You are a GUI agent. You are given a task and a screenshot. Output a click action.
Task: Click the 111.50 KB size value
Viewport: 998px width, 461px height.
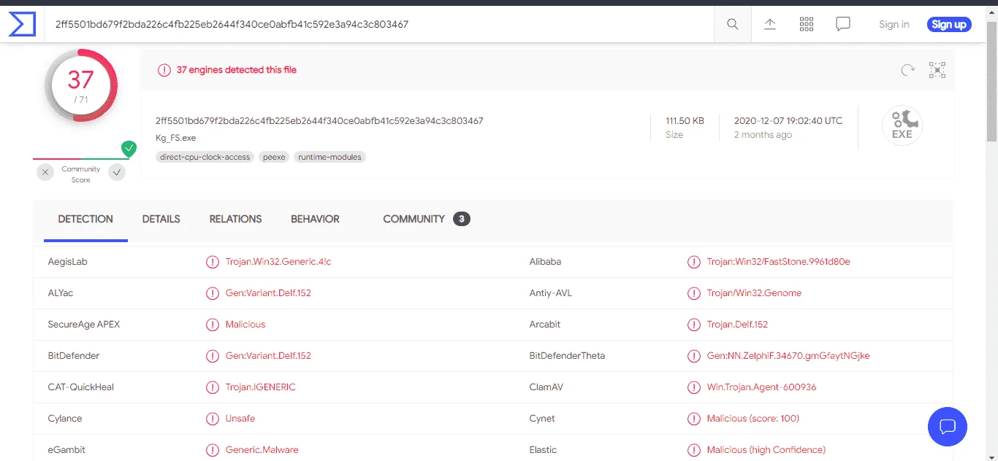(685, 121)
